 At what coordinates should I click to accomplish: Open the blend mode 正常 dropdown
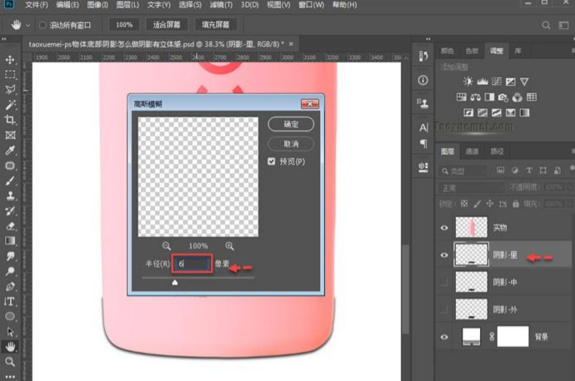471,188
